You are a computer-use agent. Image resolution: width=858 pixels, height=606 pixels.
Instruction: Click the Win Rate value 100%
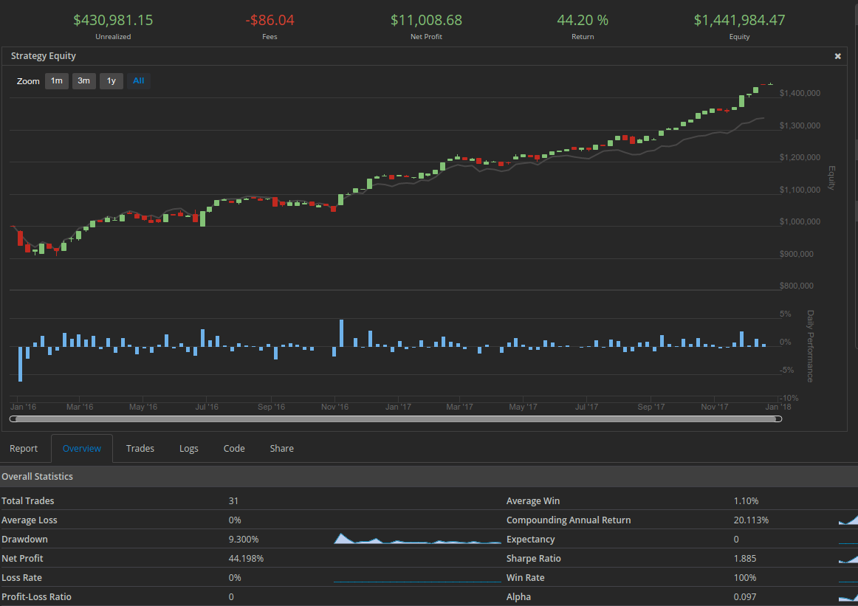[745, 577]
